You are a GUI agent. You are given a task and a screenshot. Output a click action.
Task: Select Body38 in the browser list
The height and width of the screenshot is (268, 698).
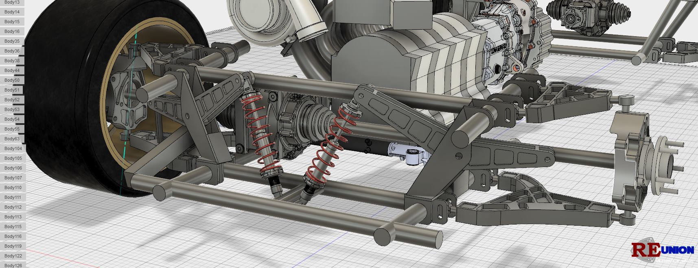(x=12, y=61)
